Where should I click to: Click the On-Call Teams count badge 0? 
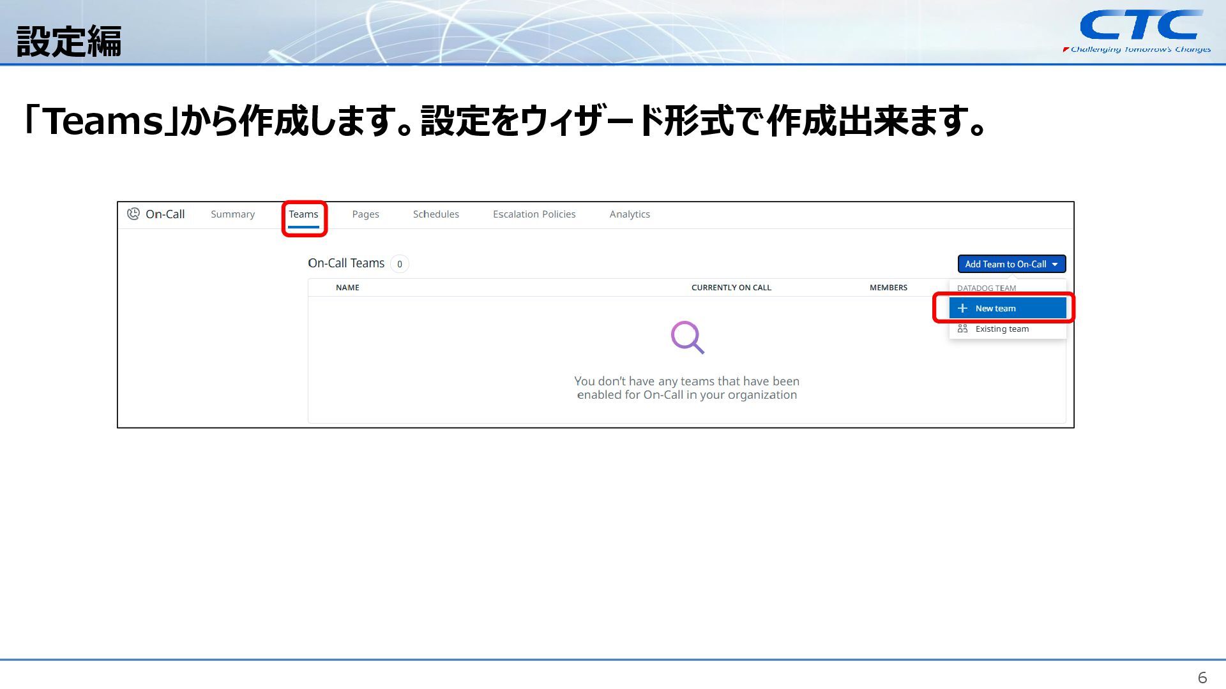click(x=400, y=264)
